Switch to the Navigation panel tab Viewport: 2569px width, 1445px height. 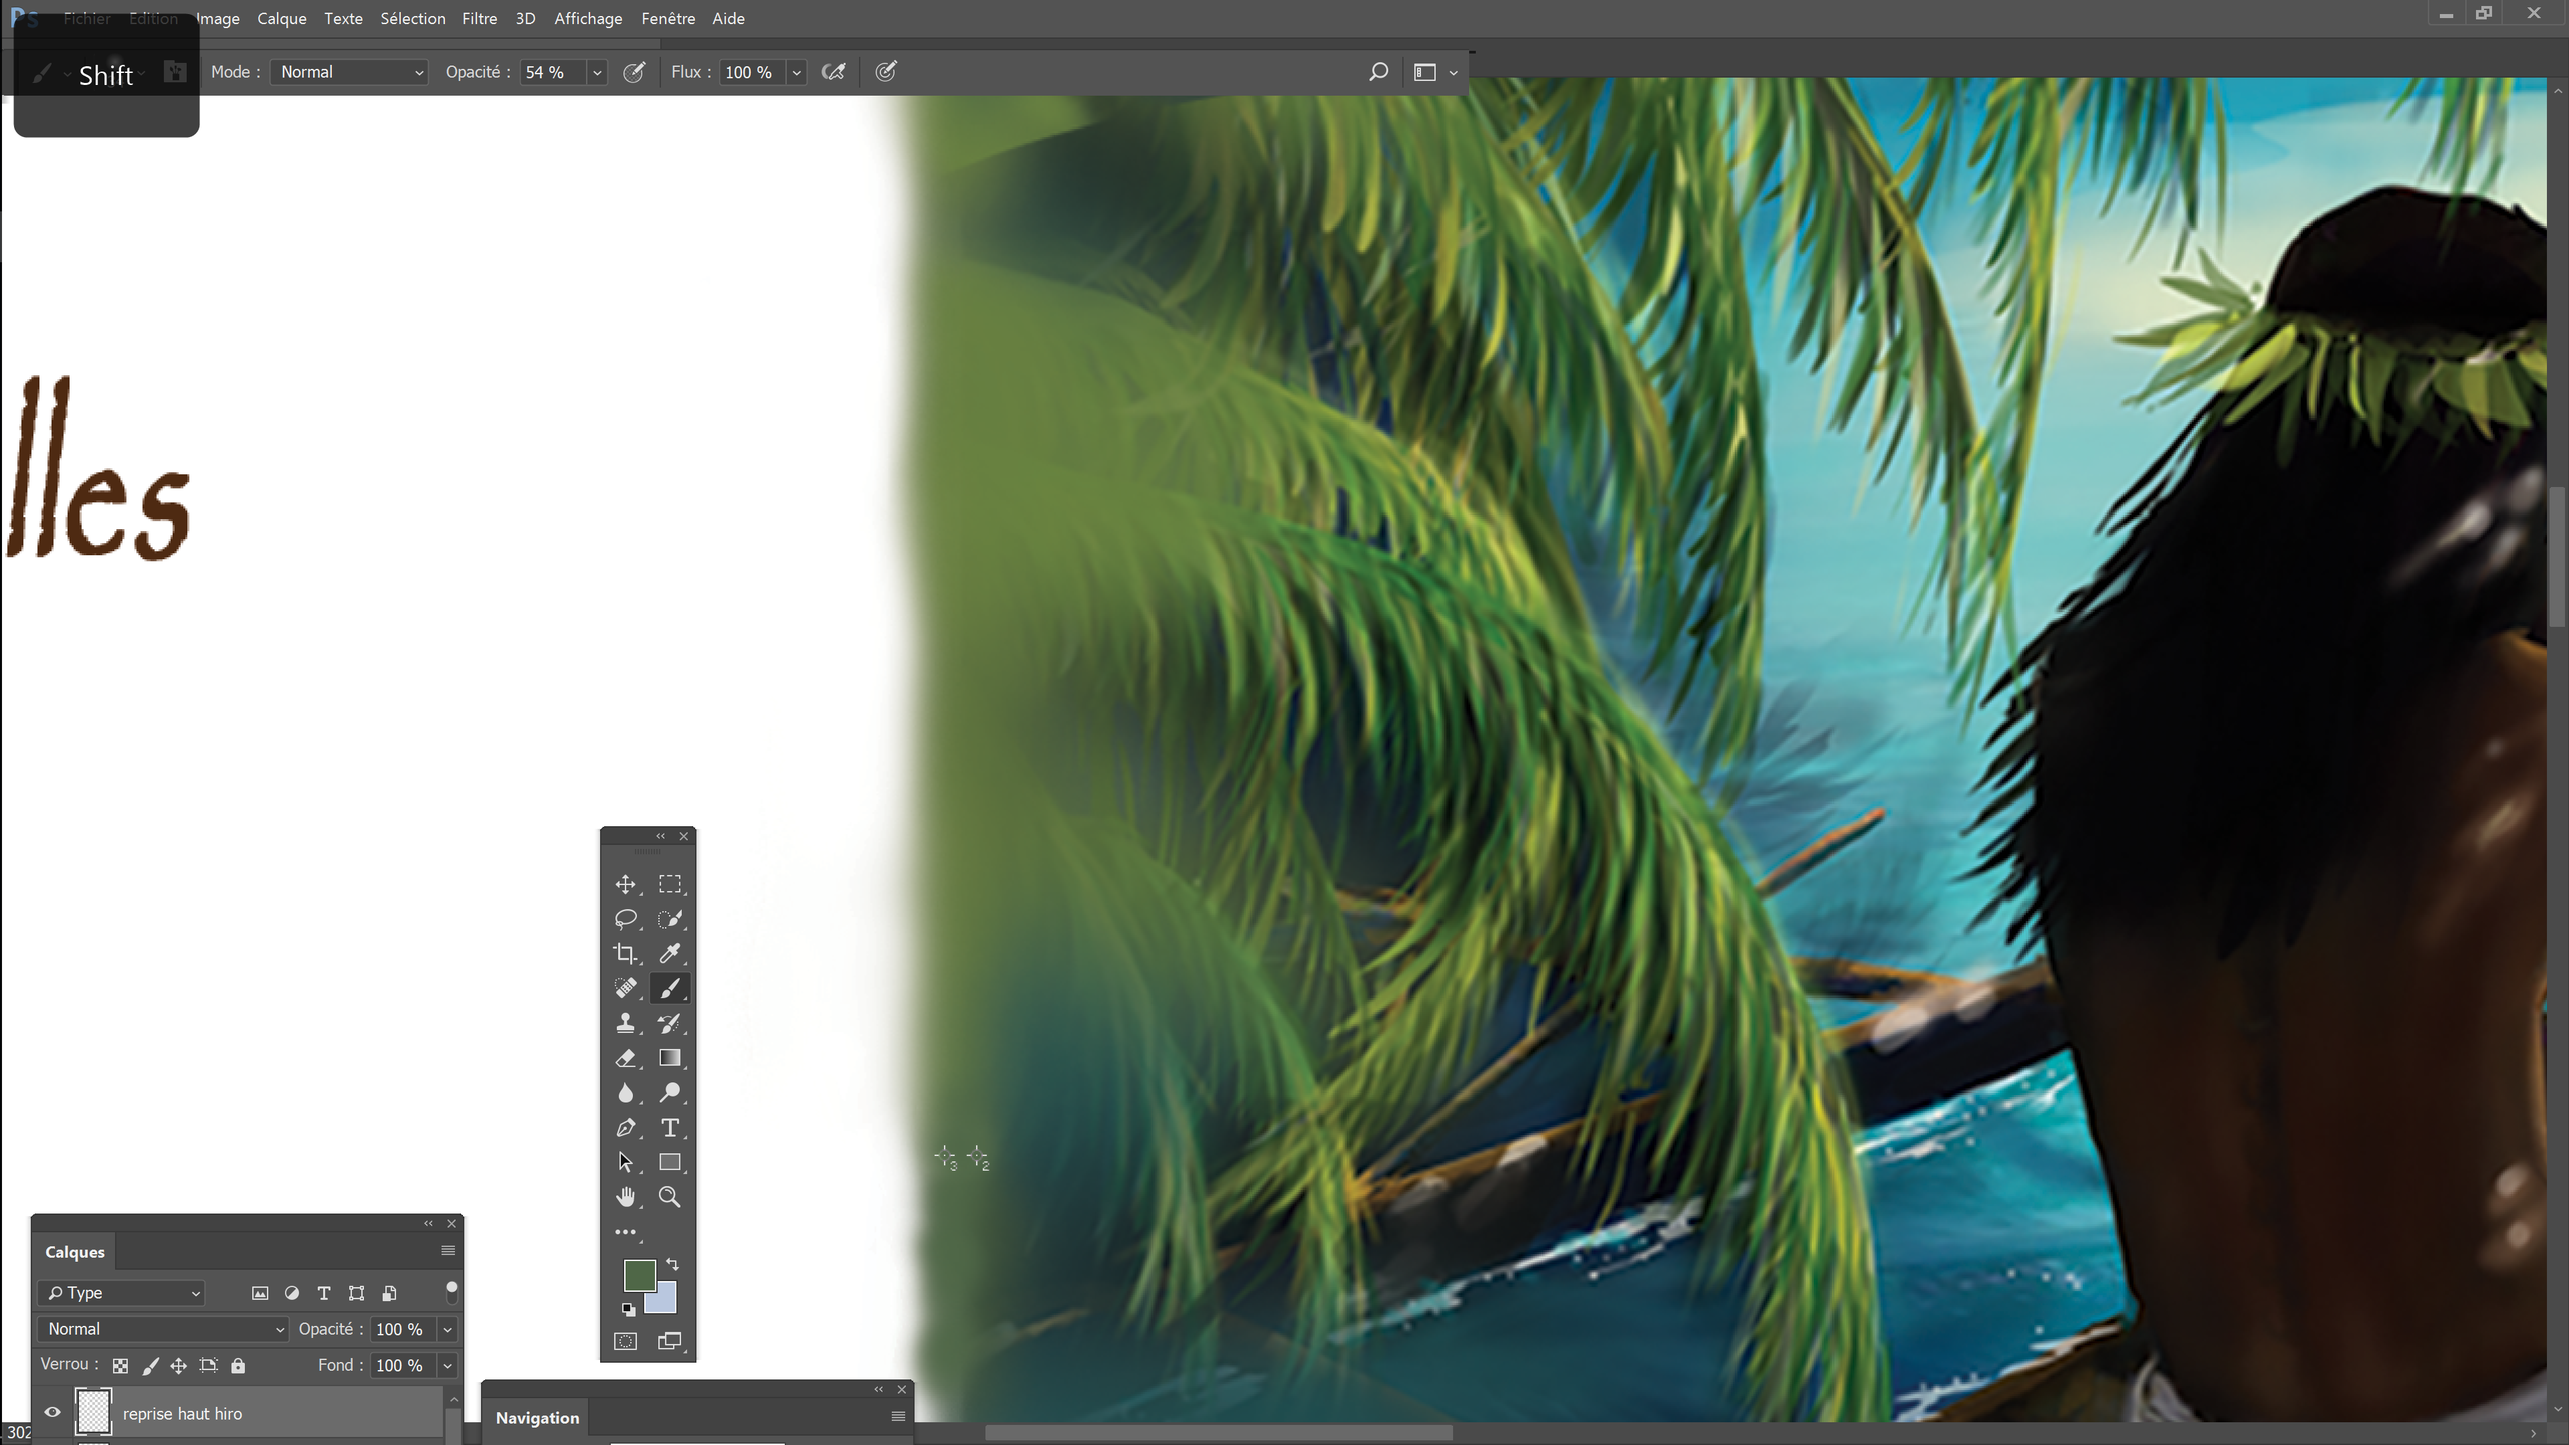[537, 1417]
